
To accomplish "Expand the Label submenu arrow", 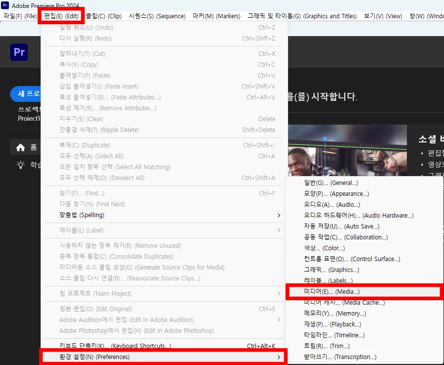I will pos(279,230).
